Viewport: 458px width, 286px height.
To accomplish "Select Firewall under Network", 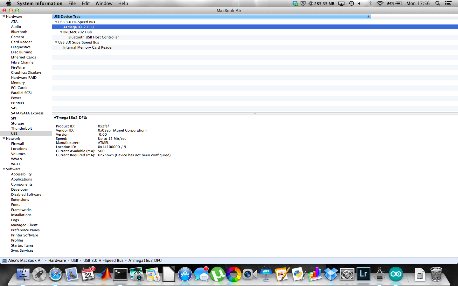I will (17, 144).
